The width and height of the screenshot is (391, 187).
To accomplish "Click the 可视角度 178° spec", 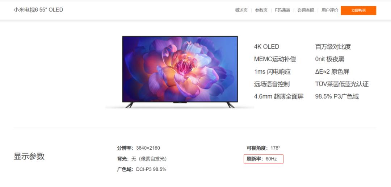I will 263,148.
